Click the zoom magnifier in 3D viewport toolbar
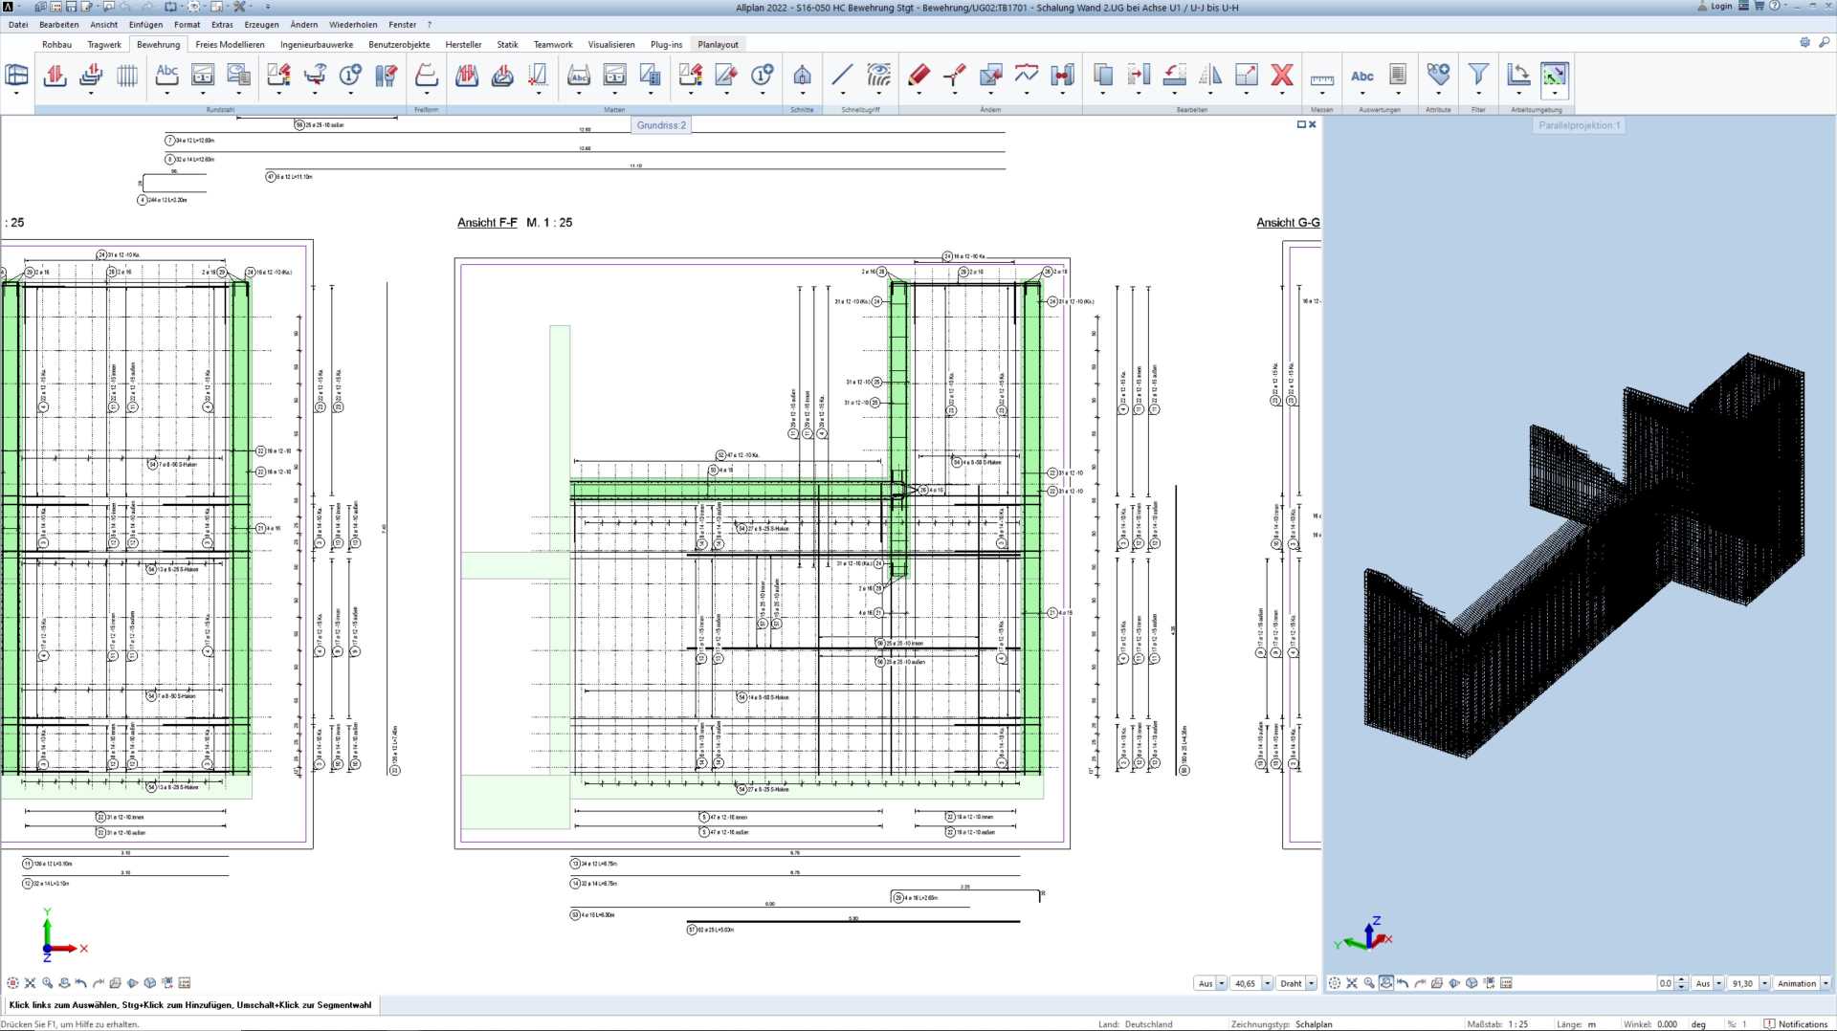The image size is (1837, 1031). (x=1369, y=983)
